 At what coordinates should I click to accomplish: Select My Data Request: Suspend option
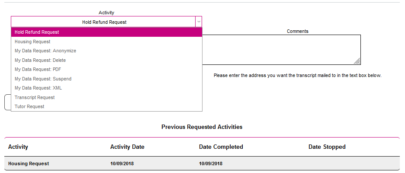click(43, 79)
